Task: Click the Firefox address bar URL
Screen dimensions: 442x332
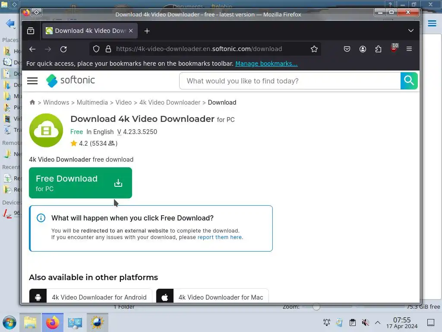Action: 199,49
